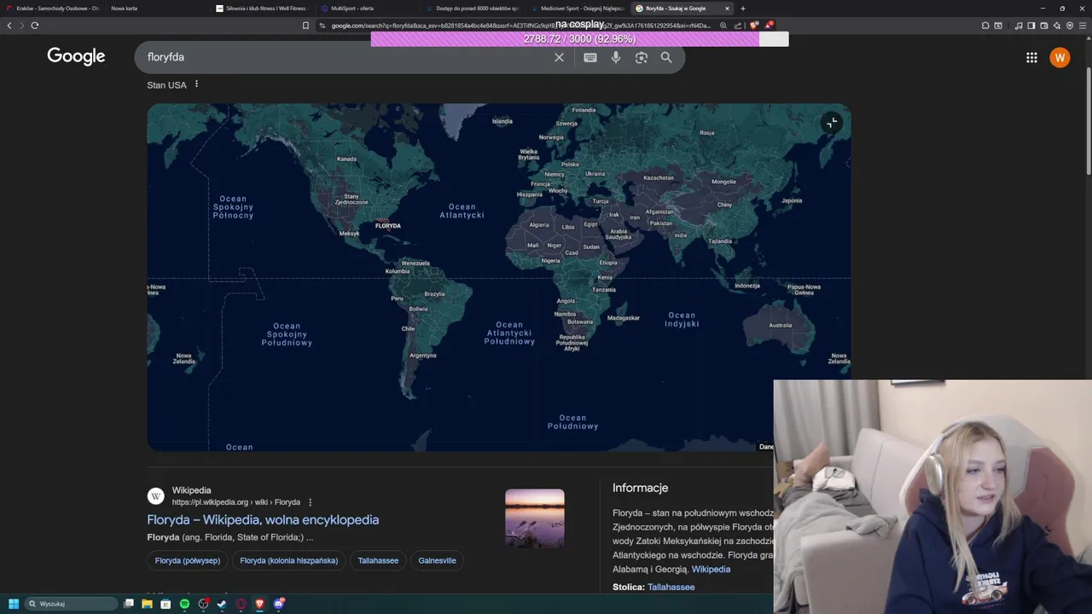Submit search with the magnifier icon
1092x614 pixels.
[x=666, y=57]
